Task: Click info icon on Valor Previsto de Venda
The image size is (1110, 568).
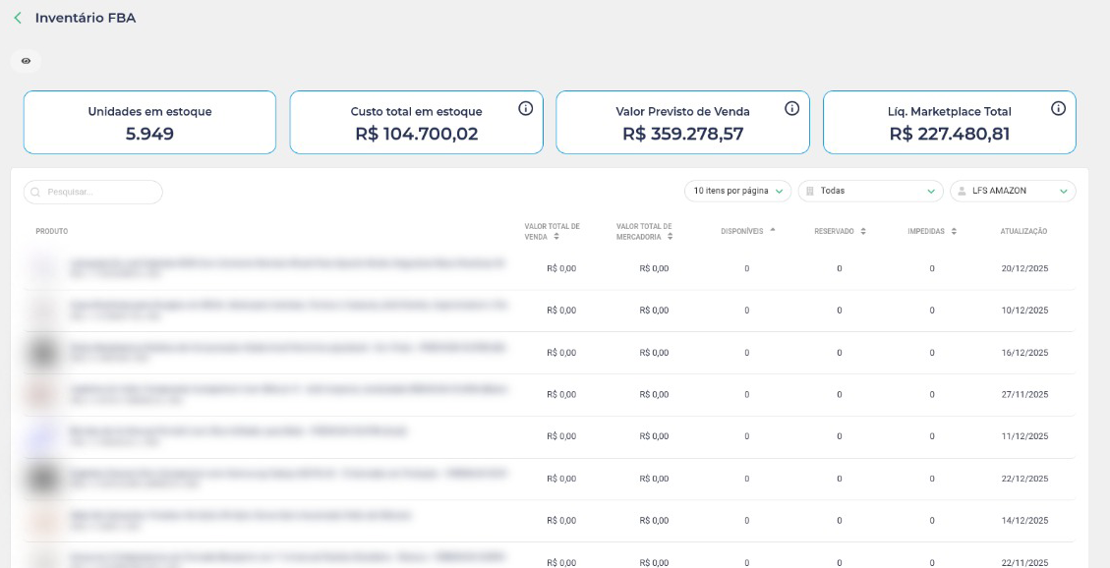Action: (791, 109)
